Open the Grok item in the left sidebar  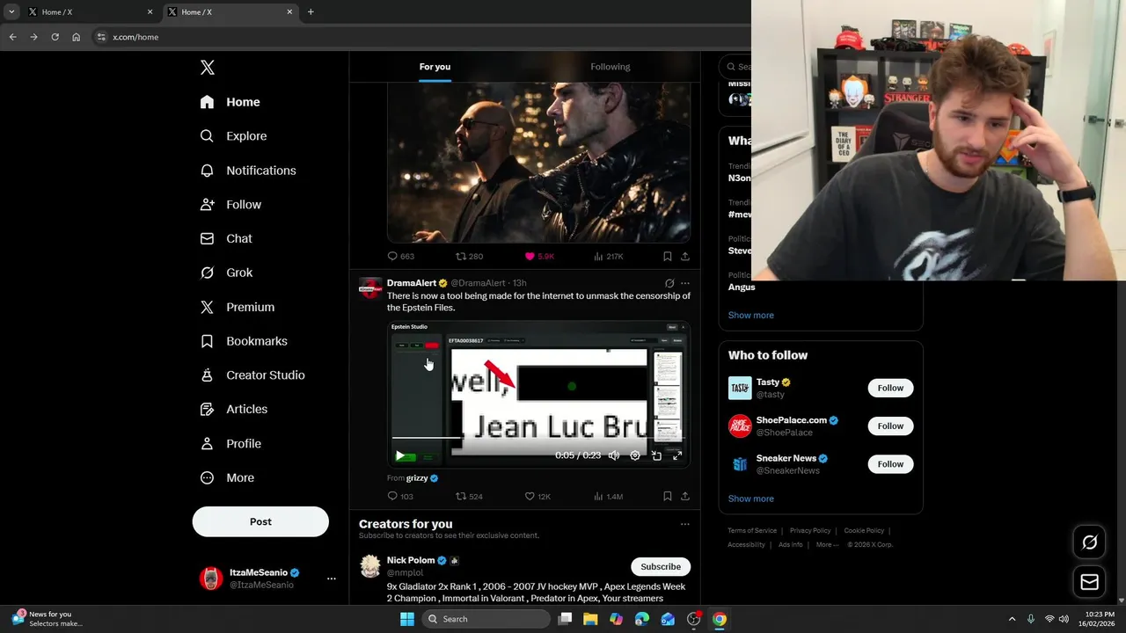point(227,273)
